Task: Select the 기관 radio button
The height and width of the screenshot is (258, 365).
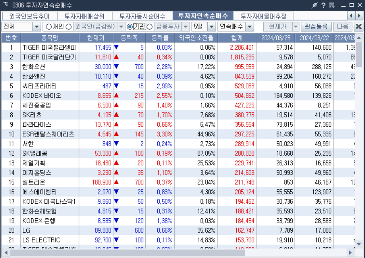Action: (130, 27)
